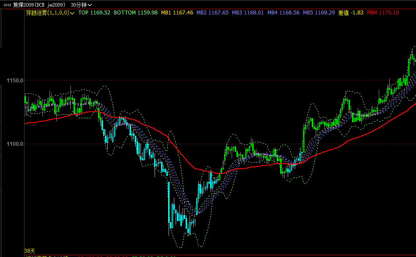The image size is (416, 257).
Task: Select the yellow MB1 1167.46 label
Action: (x=177, y=13)
